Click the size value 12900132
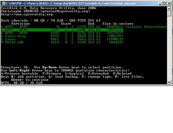This screenshot has width=173, height=133. [115, 39]
